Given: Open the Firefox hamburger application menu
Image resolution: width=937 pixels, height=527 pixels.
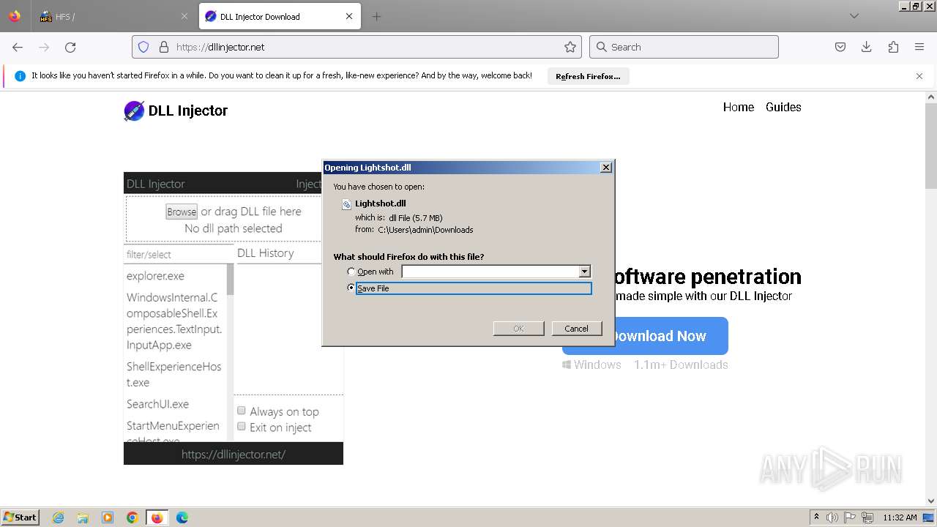Looking at the screenshot, I should (919, 47).
